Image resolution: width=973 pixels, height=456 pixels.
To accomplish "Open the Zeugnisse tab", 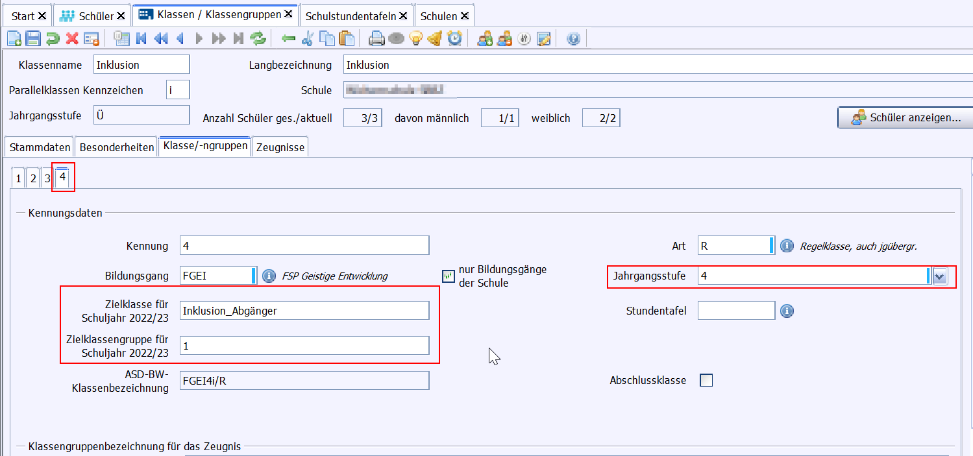I will (280, 147).
